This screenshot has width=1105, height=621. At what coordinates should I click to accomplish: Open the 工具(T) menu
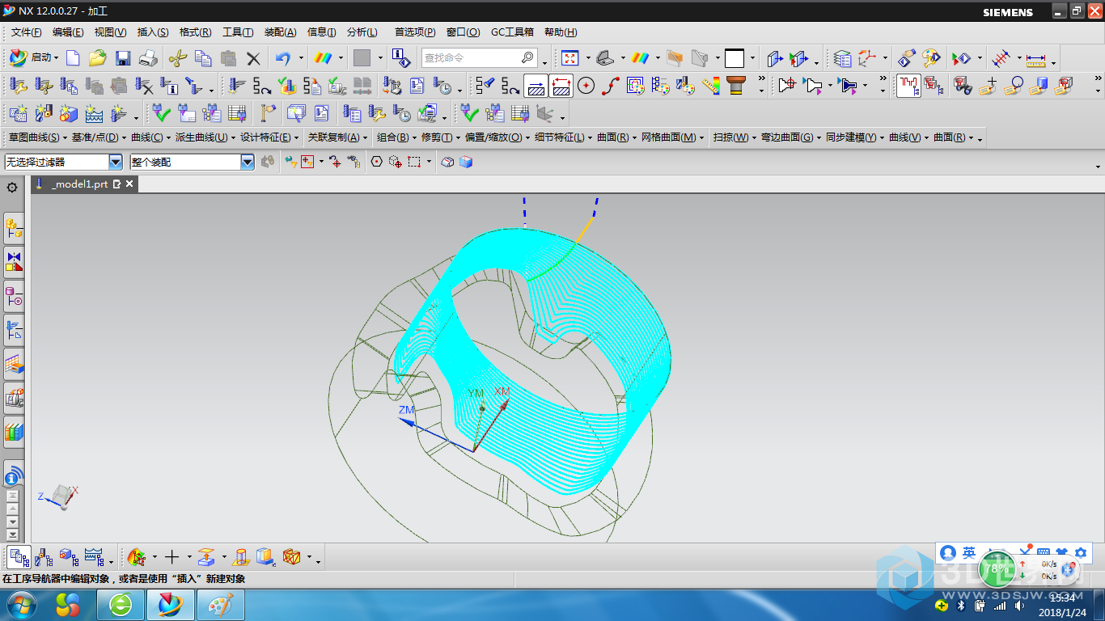click(238, 32)
